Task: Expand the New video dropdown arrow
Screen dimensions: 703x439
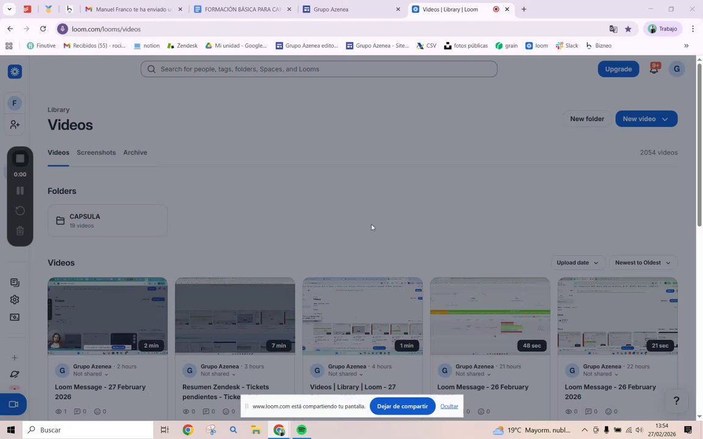Action: pyautogui.click(x=665, y=119)
